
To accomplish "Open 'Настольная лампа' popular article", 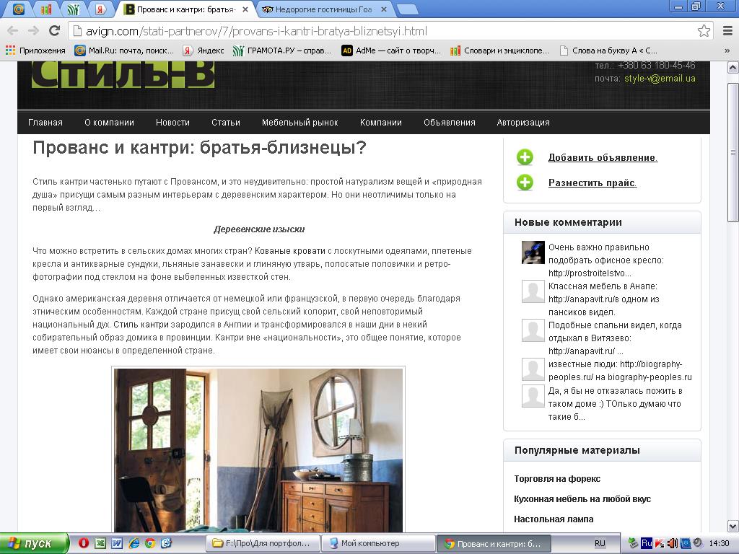I will point(554,519).
